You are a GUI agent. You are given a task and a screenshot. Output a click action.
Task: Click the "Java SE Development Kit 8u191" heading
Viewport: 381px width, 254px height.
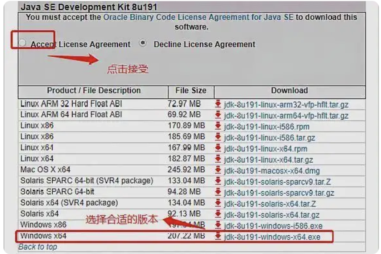89,7
